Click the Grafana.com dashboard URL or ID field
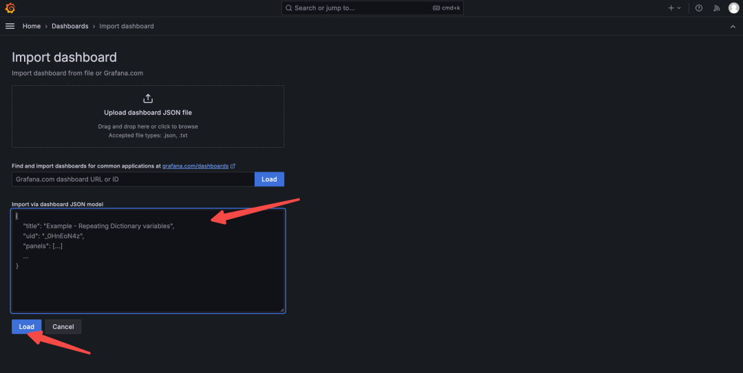 tap(133, 179)
